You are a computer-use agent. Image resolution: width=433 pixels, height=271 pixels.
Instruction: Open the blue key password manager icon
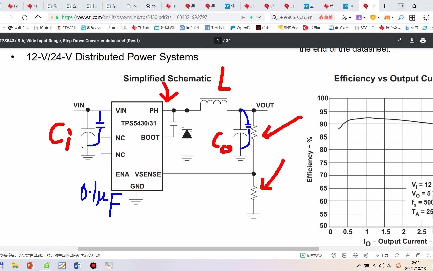click(x=401, y=18)
